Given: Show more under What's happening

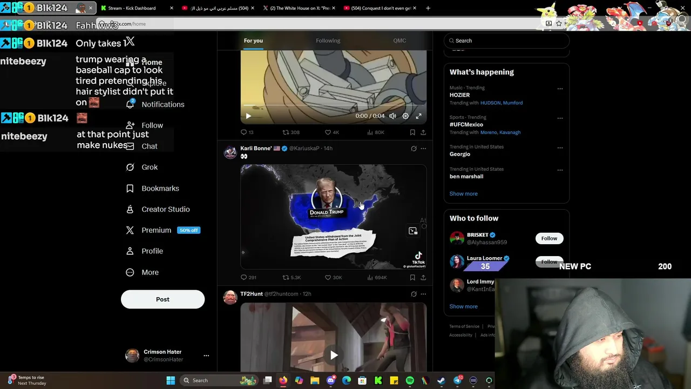Looking at the screenshot, I should click(x=464, y=194).
